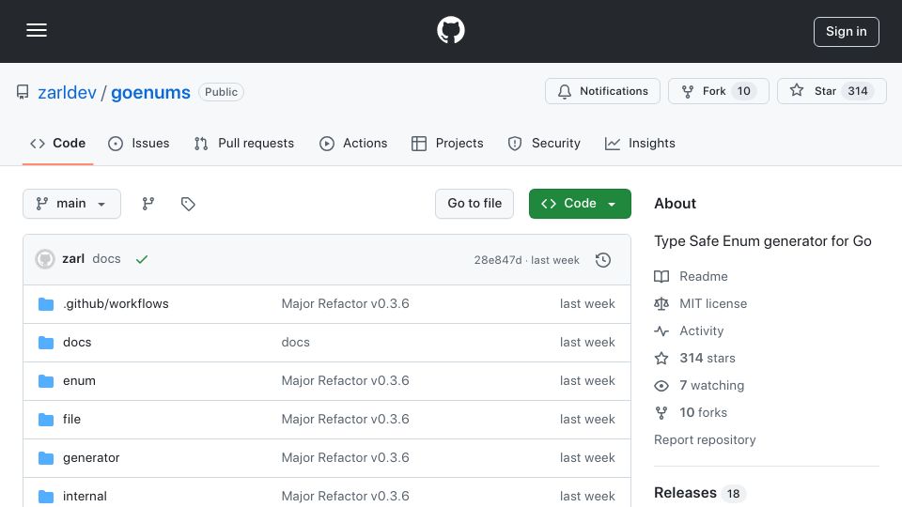Open Major Refactor commit in enum row
This screenshot has width=902, height=507.
tap(345, 380)
